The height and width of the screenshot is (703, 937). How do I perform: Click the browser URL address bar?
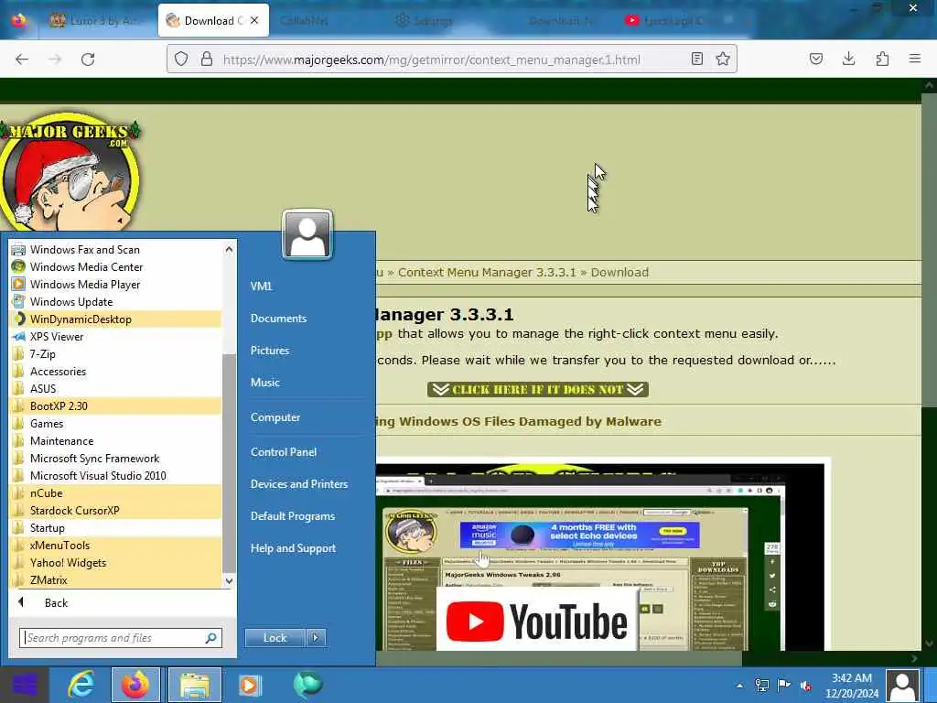tap(432, 59)
